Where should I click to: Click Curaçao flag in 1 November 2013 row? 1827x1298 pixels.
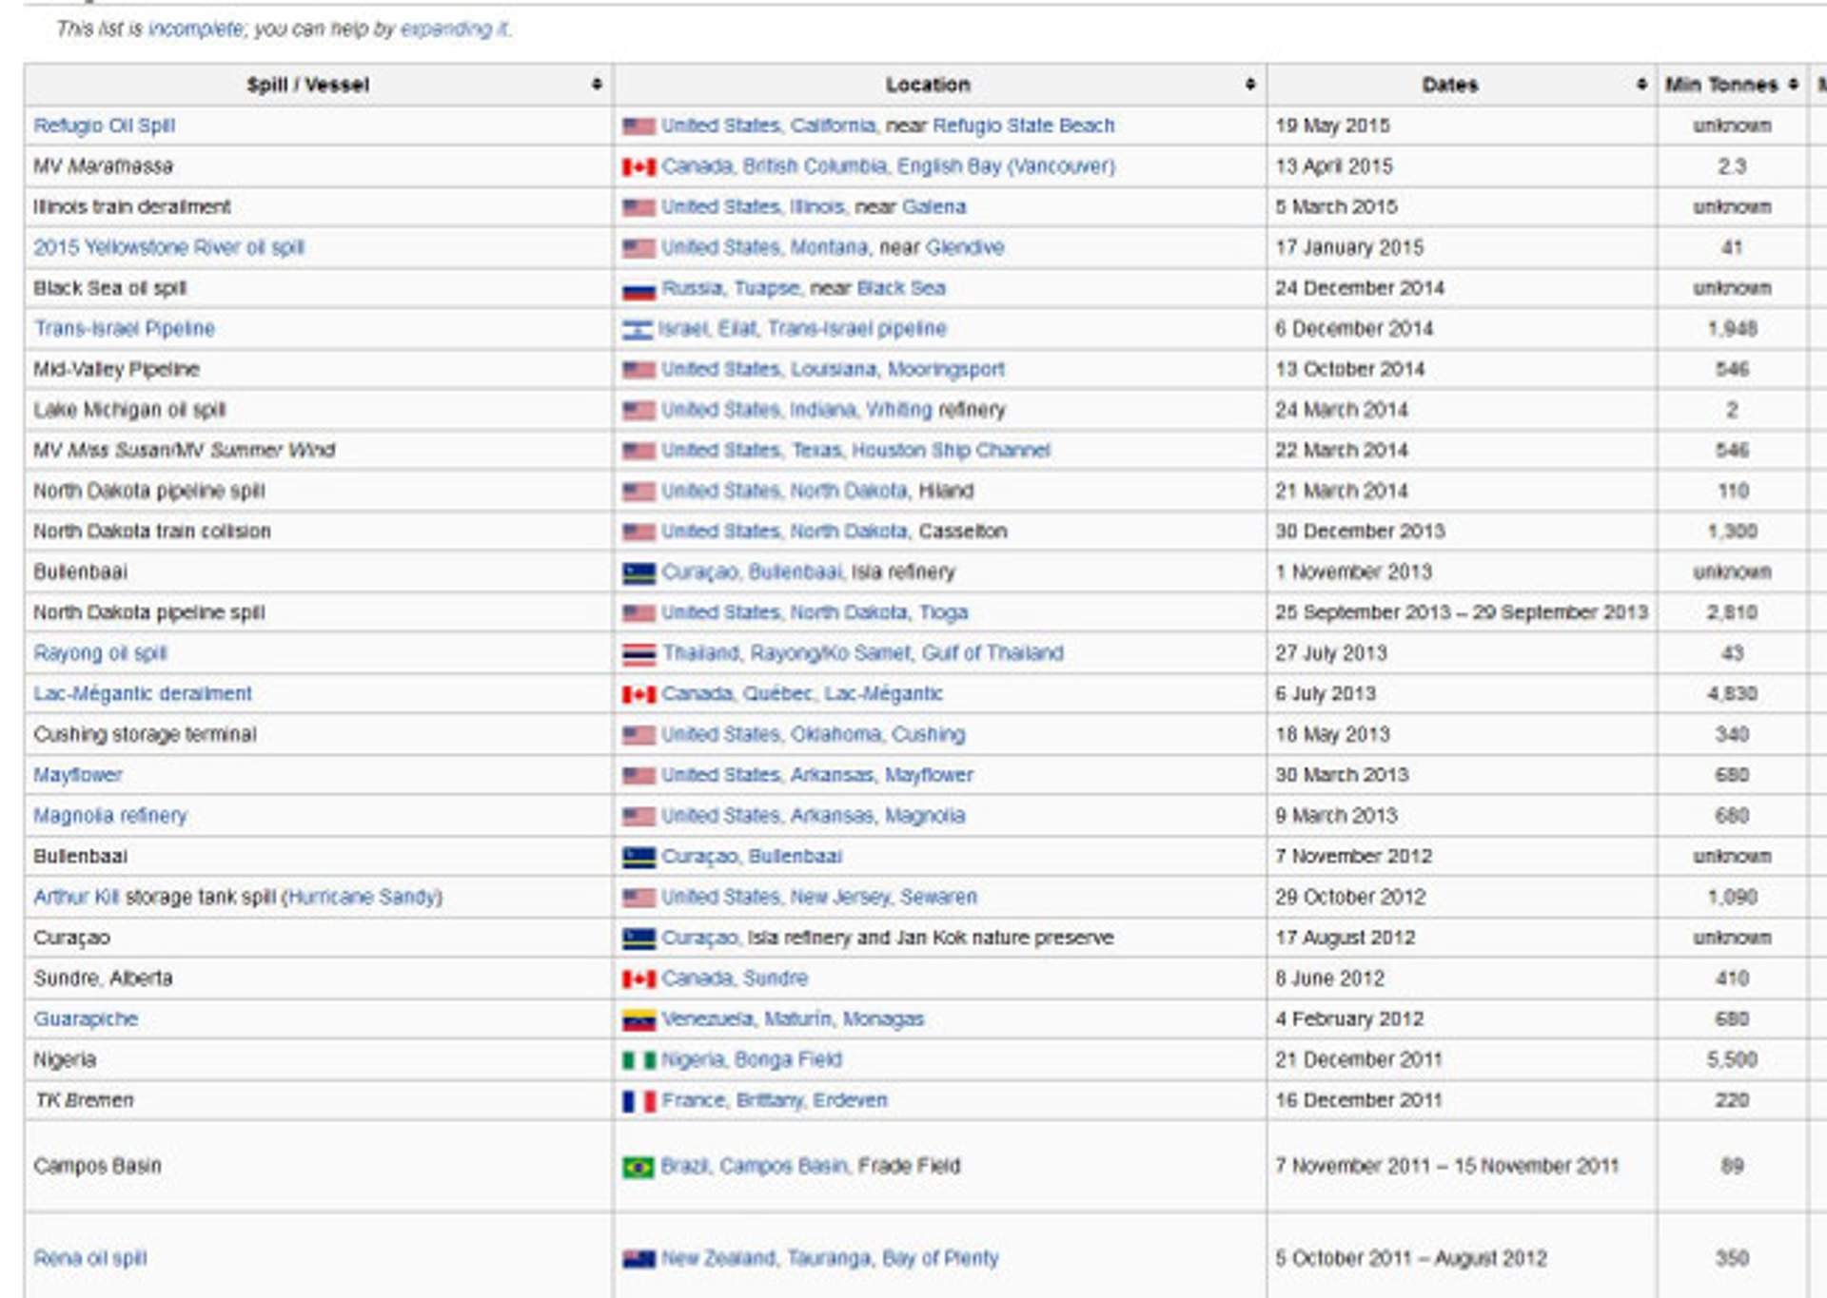click(638, 573)
